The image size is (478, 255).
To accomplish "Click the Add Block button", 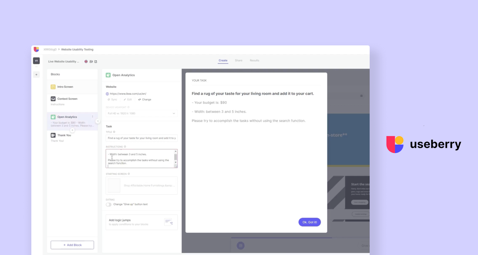I will coord(72,245).
